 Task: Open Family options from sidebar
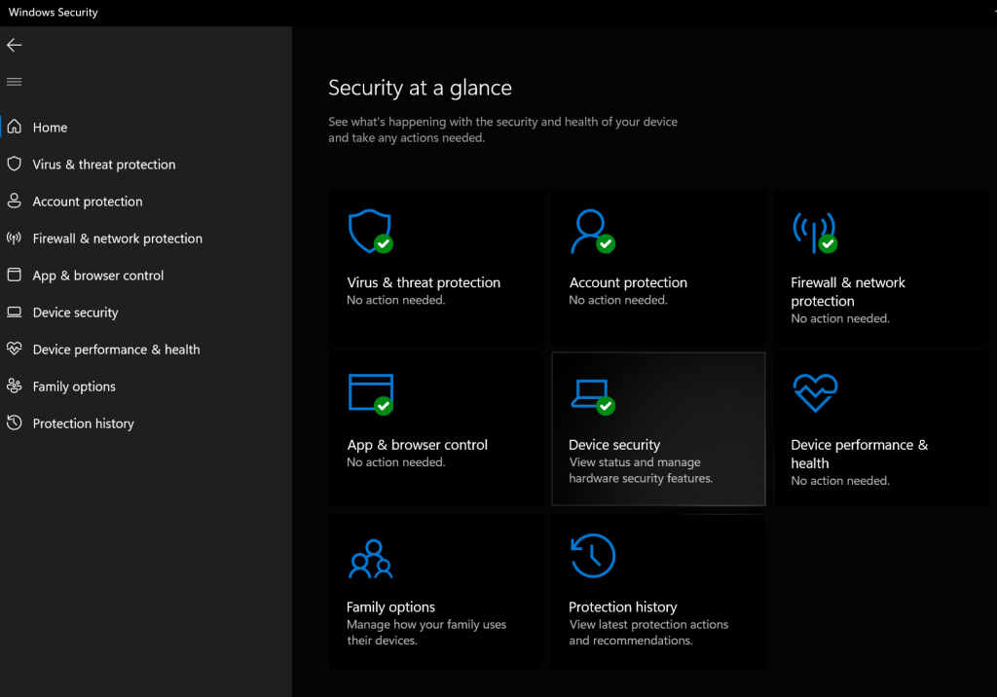click(x=74, y=386)
